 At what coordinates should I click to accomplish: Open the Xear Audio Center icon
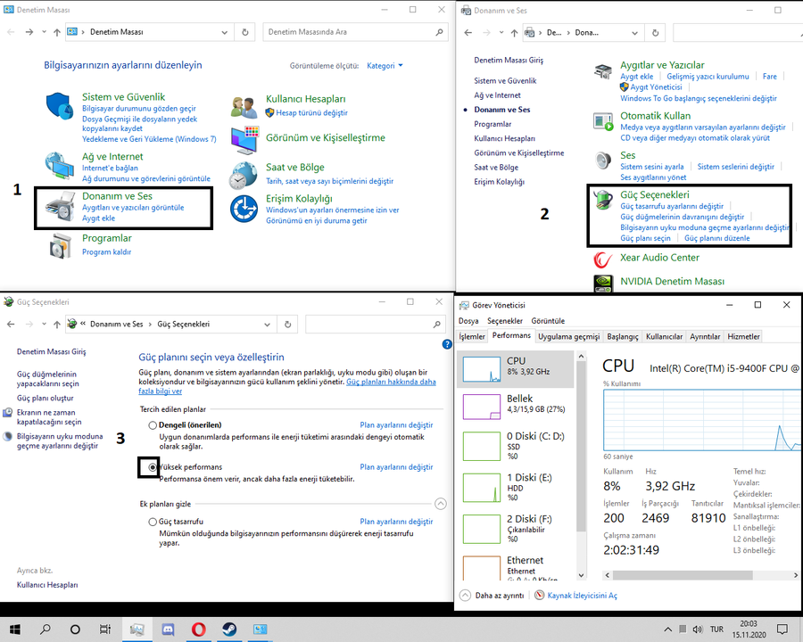[604, 259]
